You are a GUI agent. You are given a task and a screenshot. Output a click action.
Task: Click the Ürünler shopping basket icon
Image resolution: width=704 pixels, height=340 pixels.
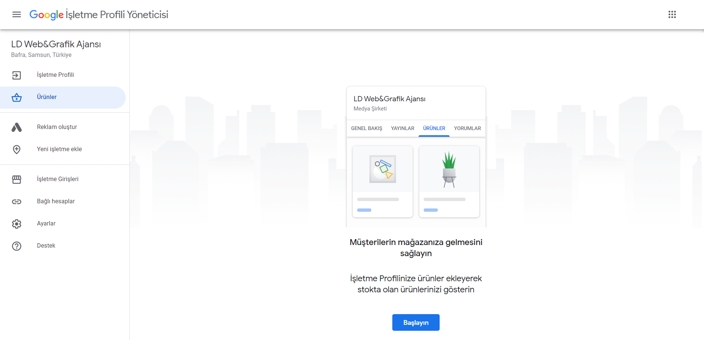pos(17,98)
